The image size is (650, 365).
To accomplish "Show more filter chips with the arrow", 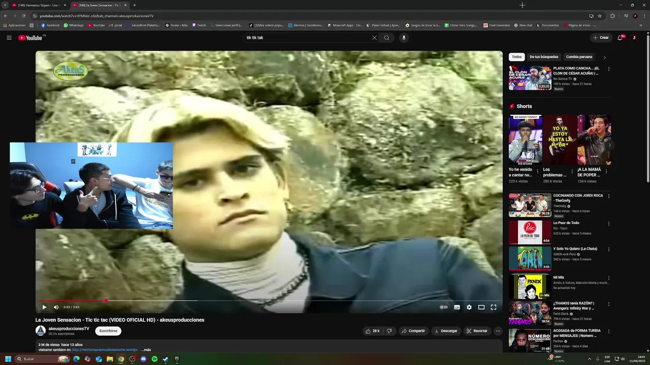I will pyautogui.click(x=604, y=57).
